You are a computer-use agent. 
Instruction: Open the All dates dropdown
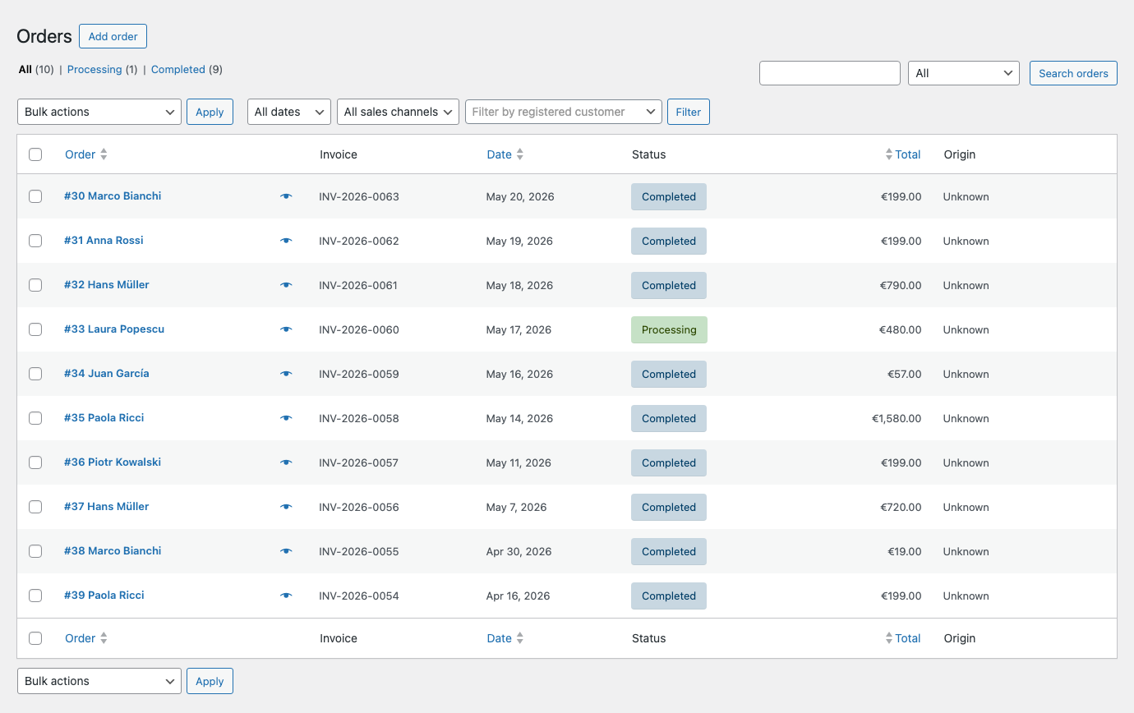coord(289,112)
